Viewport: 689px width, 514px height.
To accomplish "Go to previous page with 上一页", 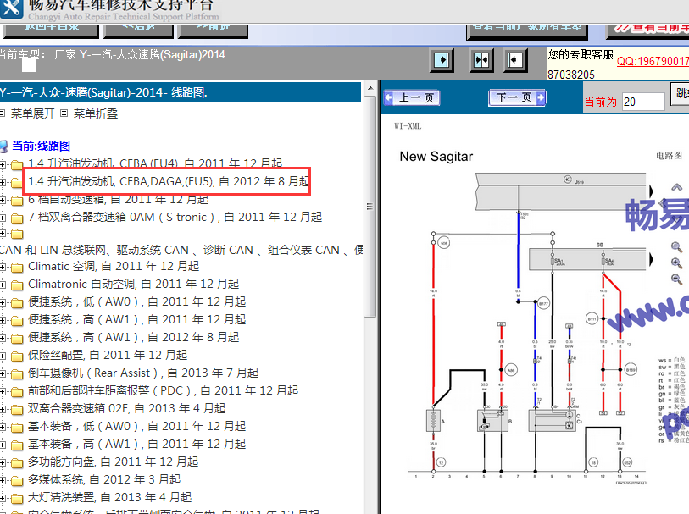I will (412, 97).
